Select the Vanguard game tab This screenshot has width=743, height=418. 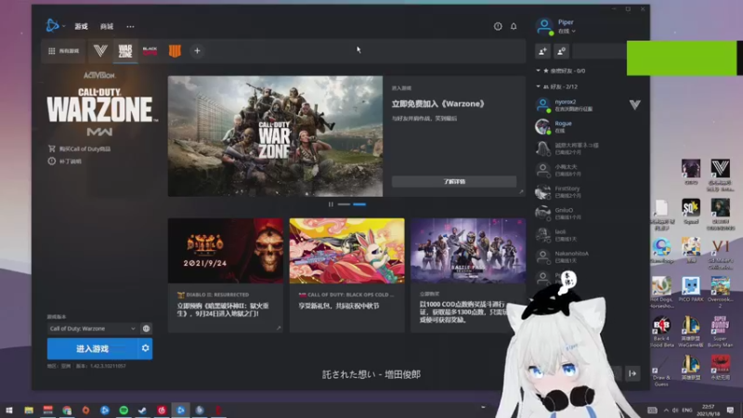pos(100,51)
